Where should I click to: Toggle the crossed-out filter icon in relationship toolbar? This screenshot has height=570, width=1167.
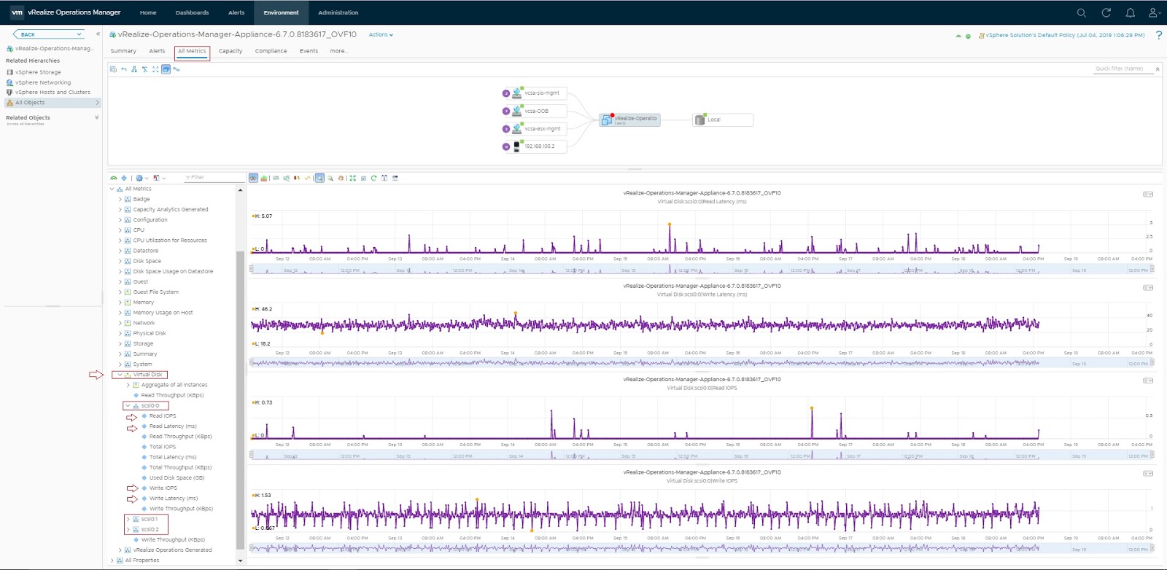click(x=144, y=69)
